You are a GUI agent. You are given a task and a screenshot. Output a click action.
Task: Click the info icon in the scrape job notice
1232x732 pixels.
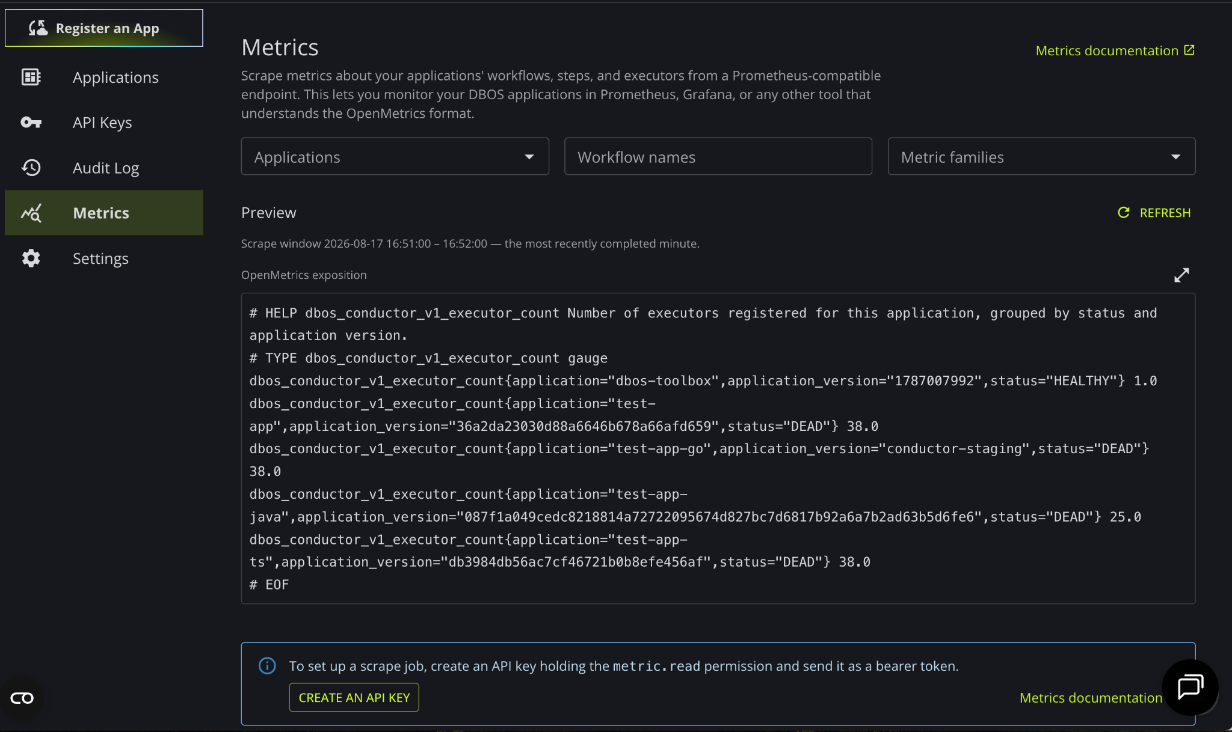[267, 666]
